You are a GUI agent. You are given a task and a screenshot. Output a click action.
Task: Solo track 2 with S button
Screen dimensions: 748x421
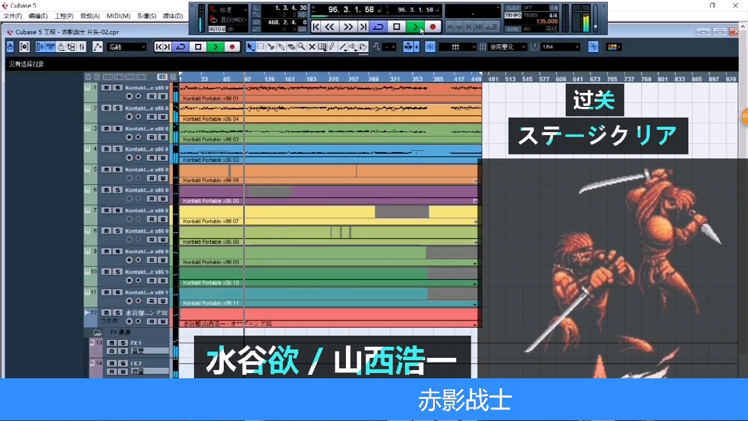(x=117, y=108)
